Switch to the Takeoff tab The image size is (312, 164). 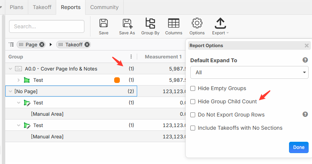coord(42,7)
